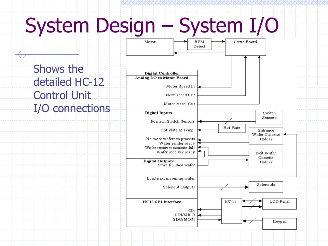Select the 'Solenoid Outputs' label
This screenshot has height=246, width=328.
point(179,187)
